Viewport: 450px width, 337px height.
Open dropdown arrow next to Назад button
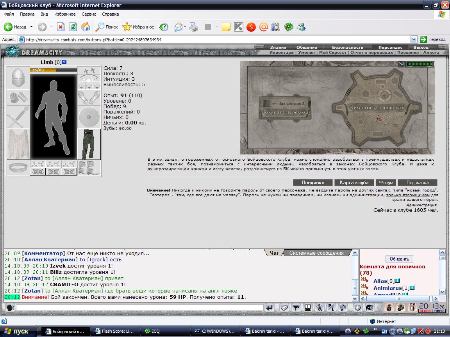tap(31, 27)
